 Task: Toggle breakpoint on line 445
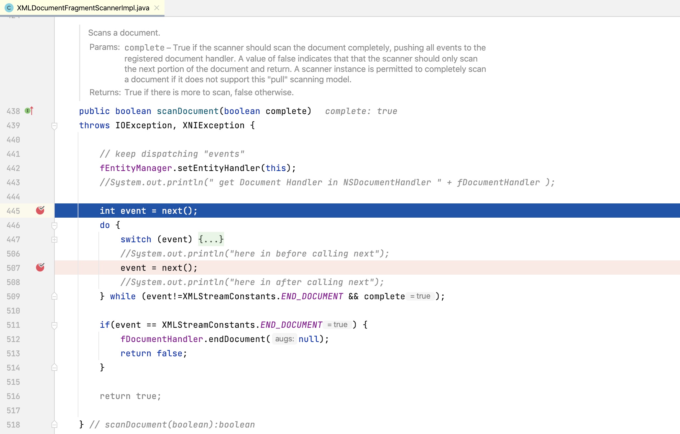[x=40, y=211]
